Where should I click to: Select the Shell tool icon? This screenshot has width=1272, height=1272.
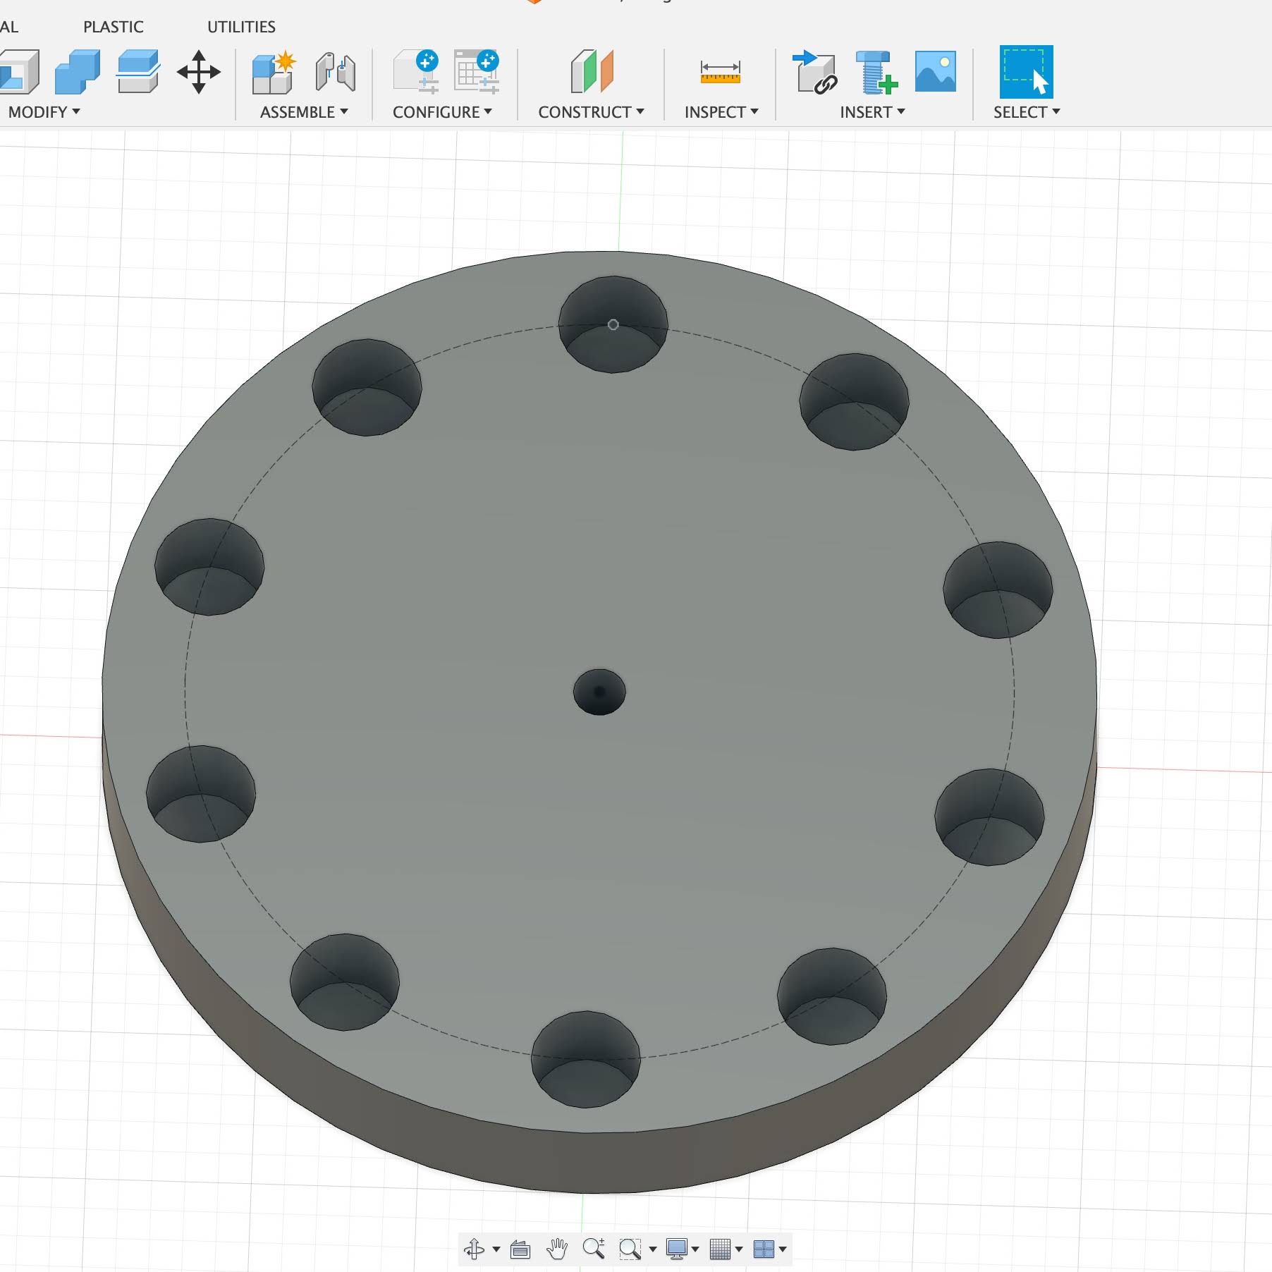pos(18,72)
